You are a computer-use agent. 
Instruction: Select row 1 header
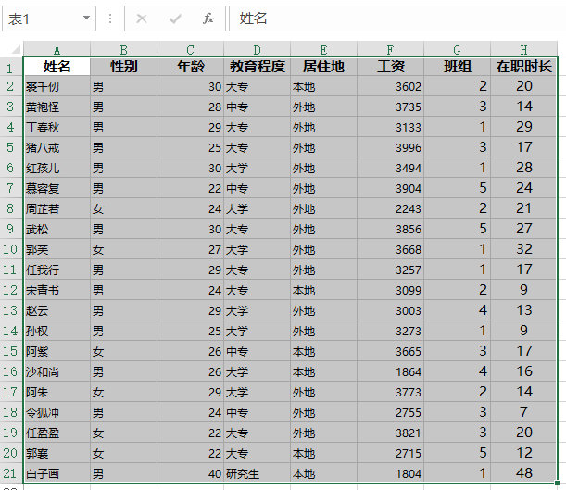tap(11, 67)
